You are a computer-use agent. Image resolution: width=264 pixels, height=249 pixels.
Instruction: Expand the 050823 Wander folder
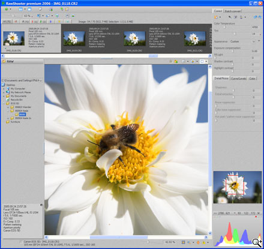tap(8, 107)
